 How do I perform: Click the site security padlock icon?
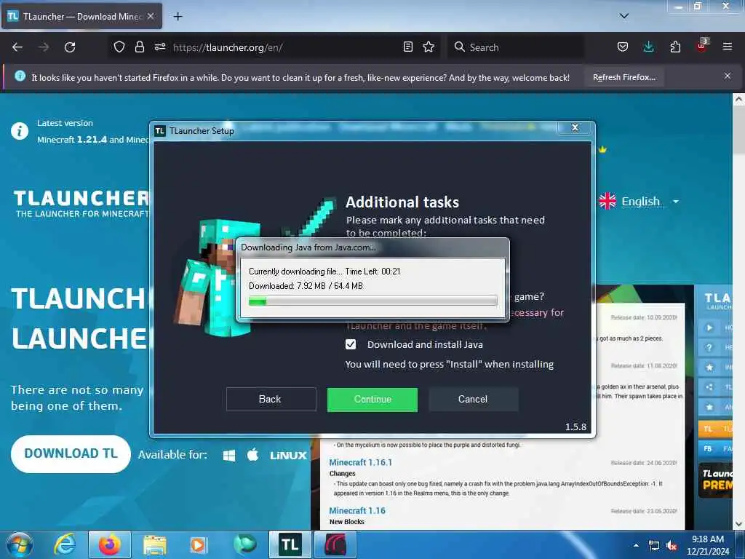pos(139,47)
